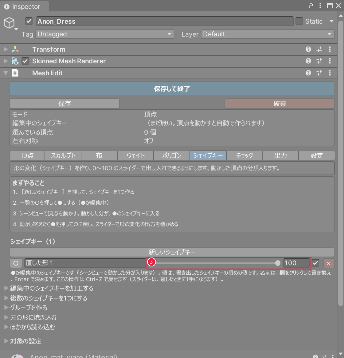Open the Static options dropdown arrow

pyautogui.click(x=331, y=21)
